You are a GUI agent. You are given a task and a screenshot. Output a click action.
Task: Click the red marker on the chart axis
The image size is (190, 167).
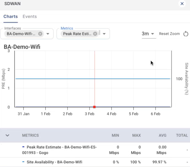click(x=94, y=107)
